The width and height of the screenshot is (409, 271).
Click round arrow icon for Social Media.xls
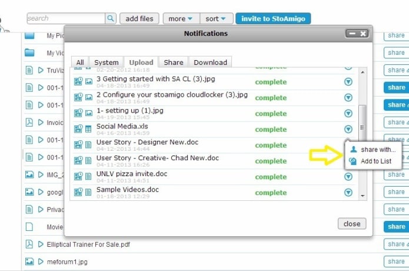[x=348, y=130]
